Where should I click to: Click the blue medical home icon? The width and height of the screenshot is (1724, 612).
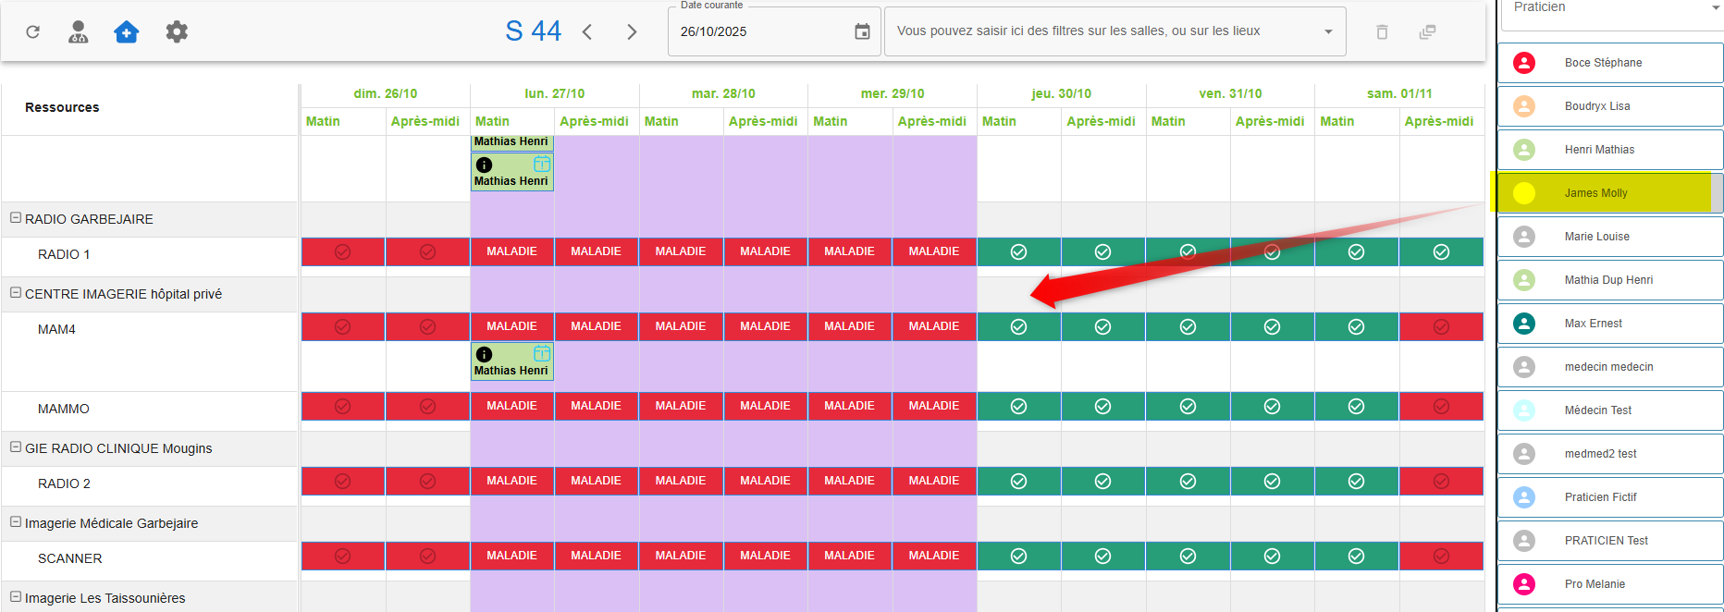[127, 31]
